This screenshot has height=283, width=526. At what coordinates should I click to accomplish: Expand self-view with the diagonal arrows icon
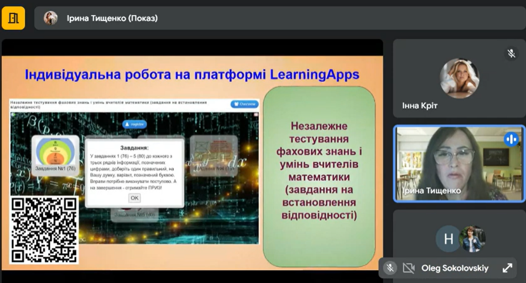pyautogui.click(x=507, y=268)
